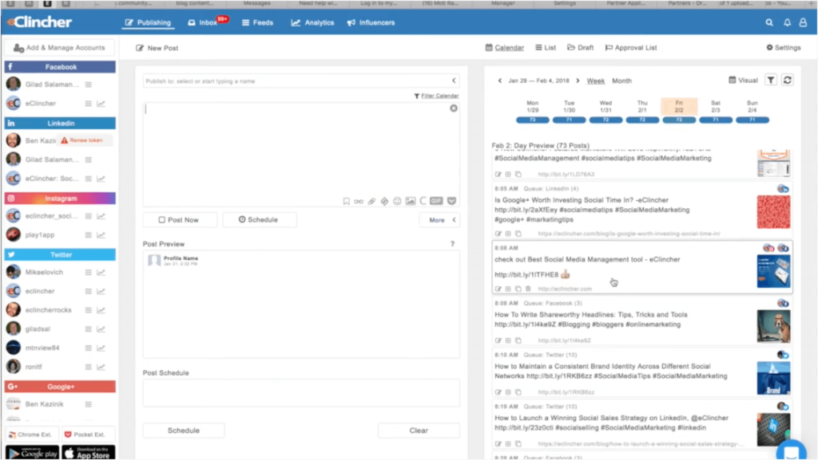Add image using picture icon in editor

coord(411,202)
